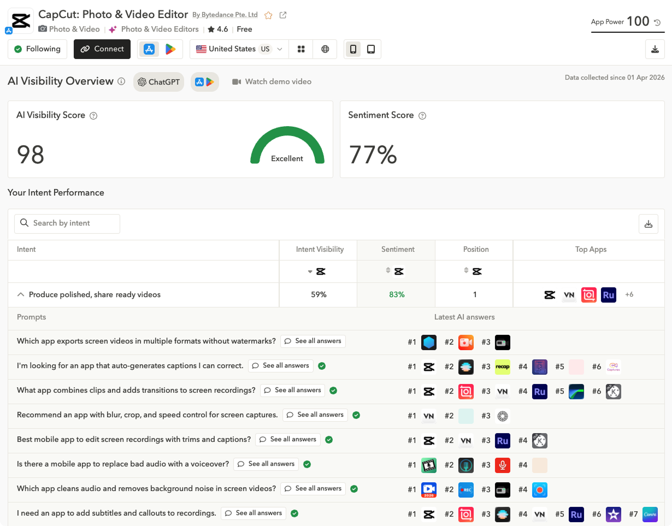The width and height of the screenshot is (672, 526).
Task: Click #1 film clapper icon in voiceover row
Action: tap(429, 465)
